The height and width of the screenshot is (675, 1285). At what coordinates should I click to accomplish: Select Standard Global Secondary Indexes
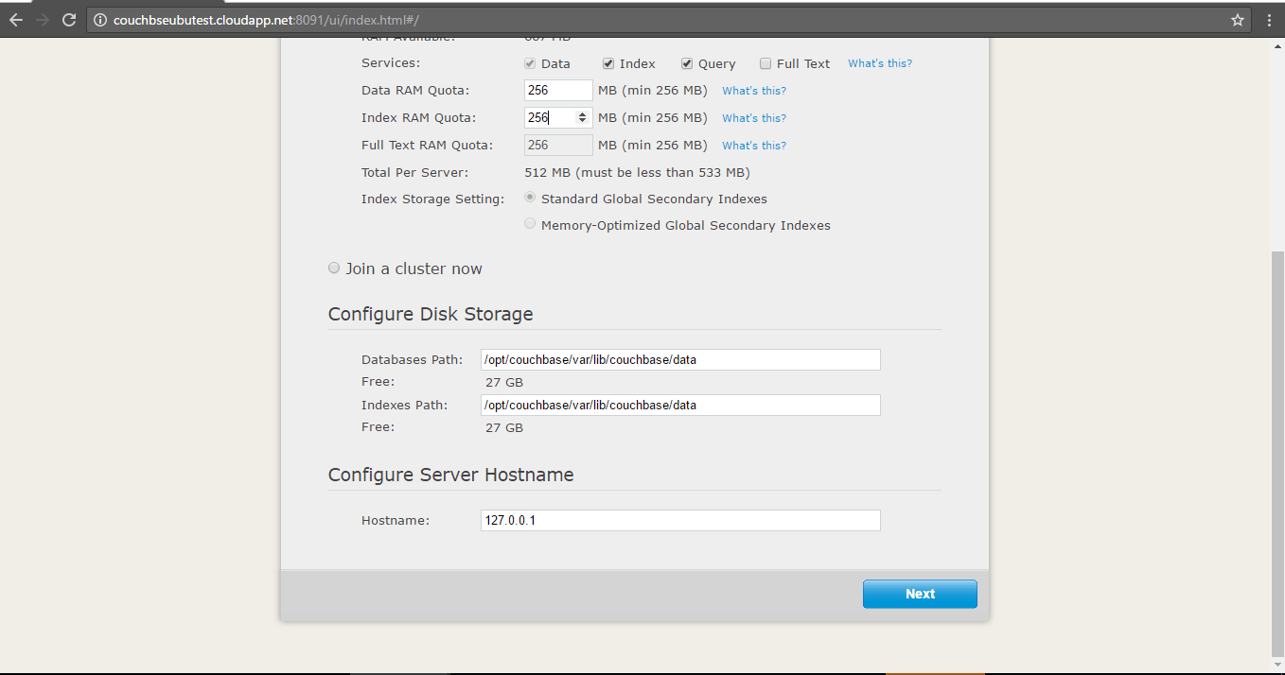click(x=530, y=198)
